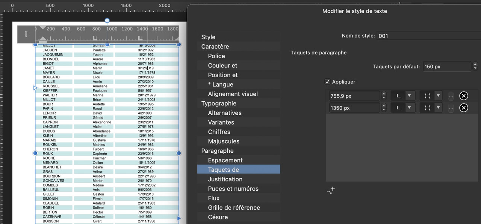The width and height of the screenshot is (481, 224).
Task: Toggle the Appliquer checkbox
Action: click(x=327, y=81)
